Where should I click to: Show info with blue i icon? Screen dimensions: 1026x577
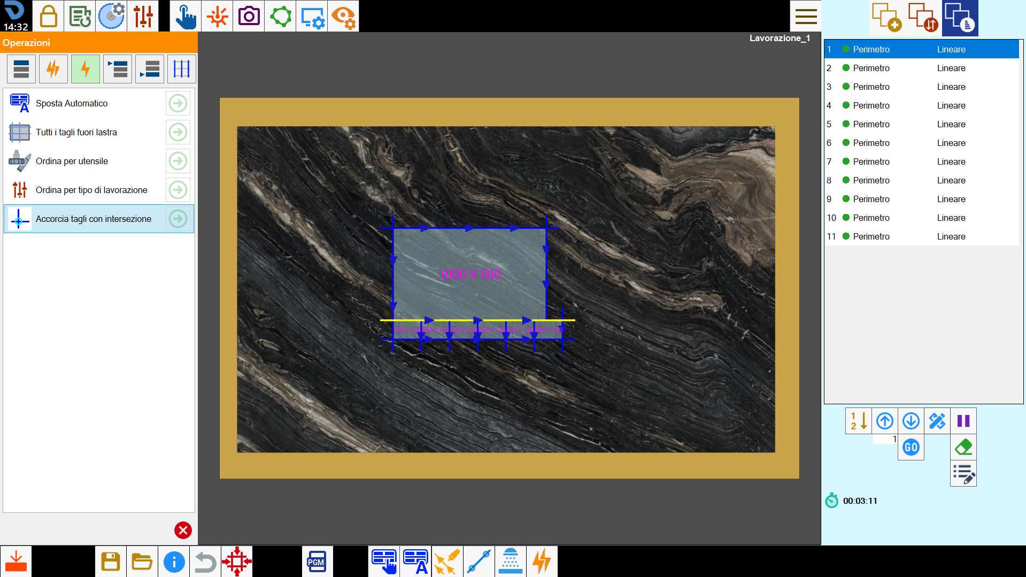[x=174, y=561]
